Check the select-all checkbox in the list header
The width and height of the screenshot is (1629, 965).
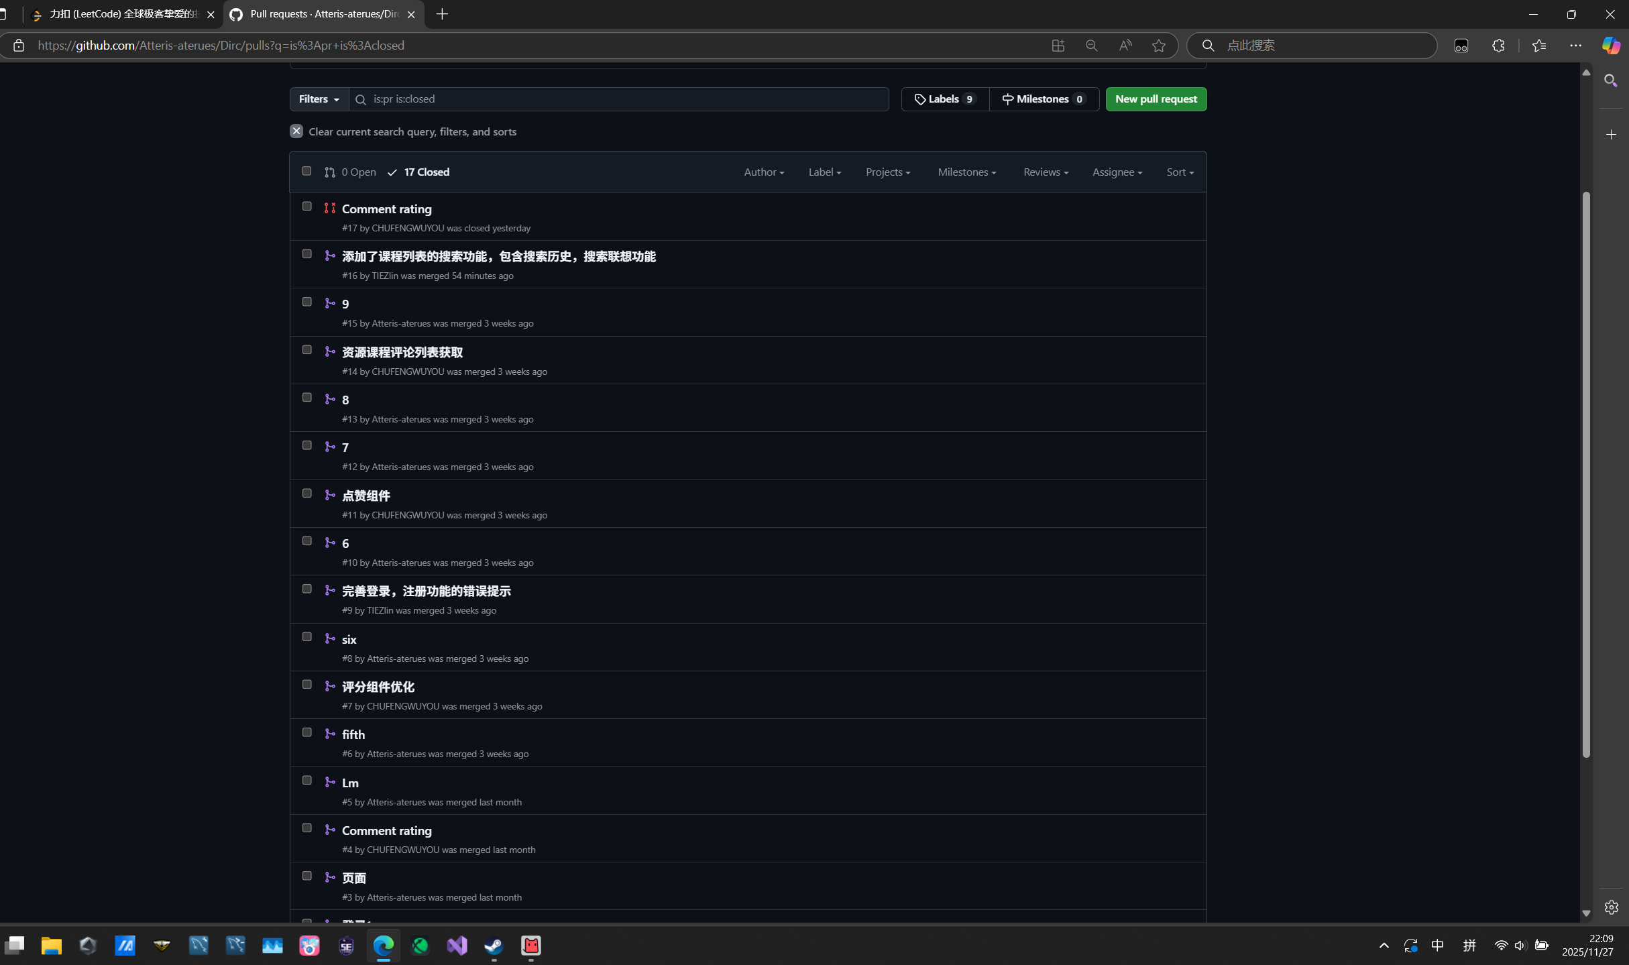306,171
